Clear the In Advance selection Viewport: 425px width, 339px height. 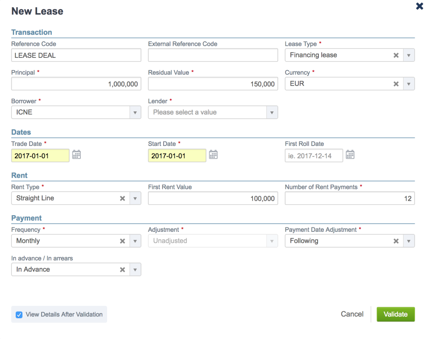[122, 270]
